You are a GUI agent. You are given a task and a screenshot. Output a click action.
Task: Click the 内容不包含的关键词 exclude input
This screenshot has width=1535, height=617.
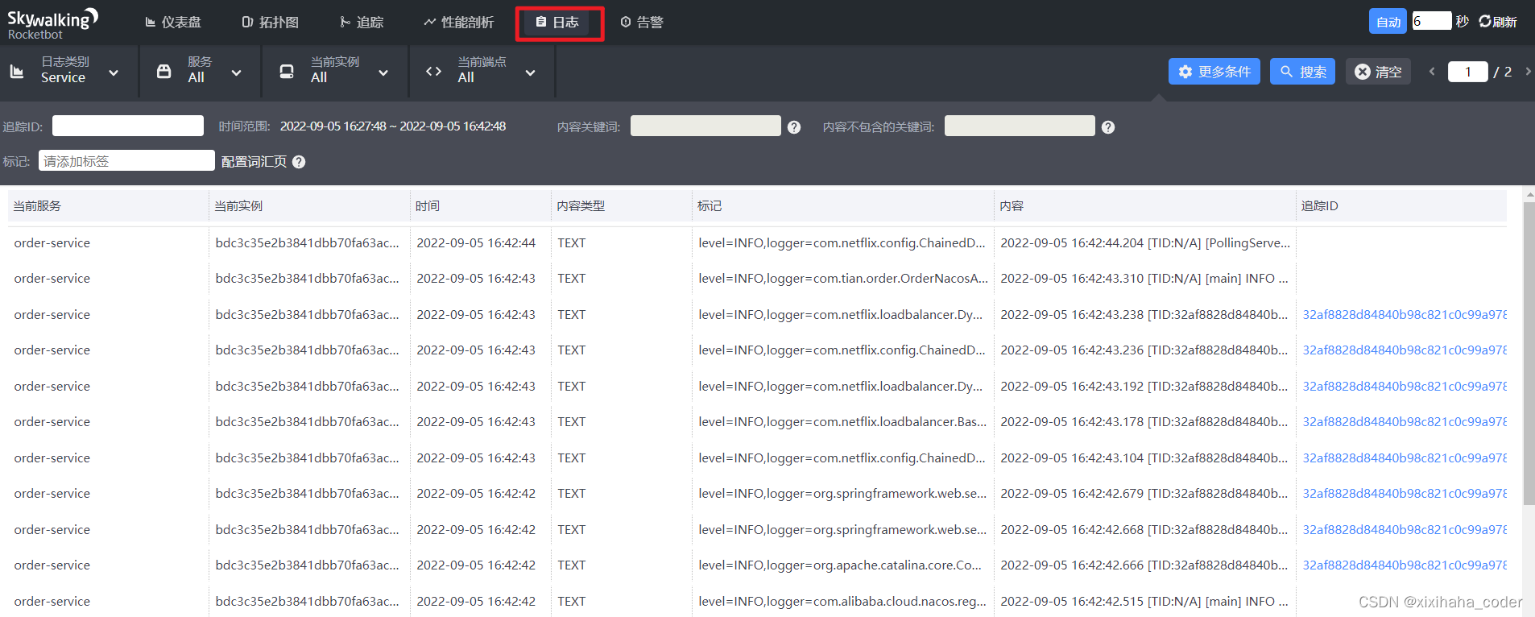1020,126
